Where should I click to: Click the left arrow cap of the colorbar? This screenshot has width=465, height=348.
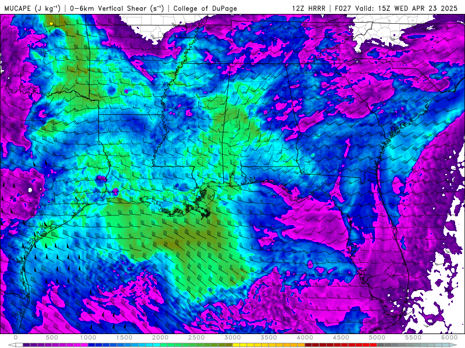pyautogui.click(x=12, y=345)
